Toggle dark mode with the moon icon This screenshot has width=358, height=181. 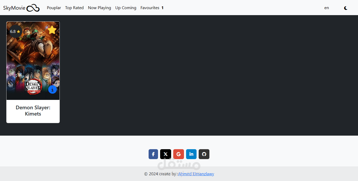346,8
